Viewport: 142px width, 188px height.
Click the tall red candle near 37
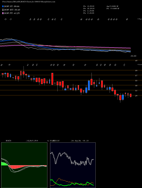tap(52, 79)
